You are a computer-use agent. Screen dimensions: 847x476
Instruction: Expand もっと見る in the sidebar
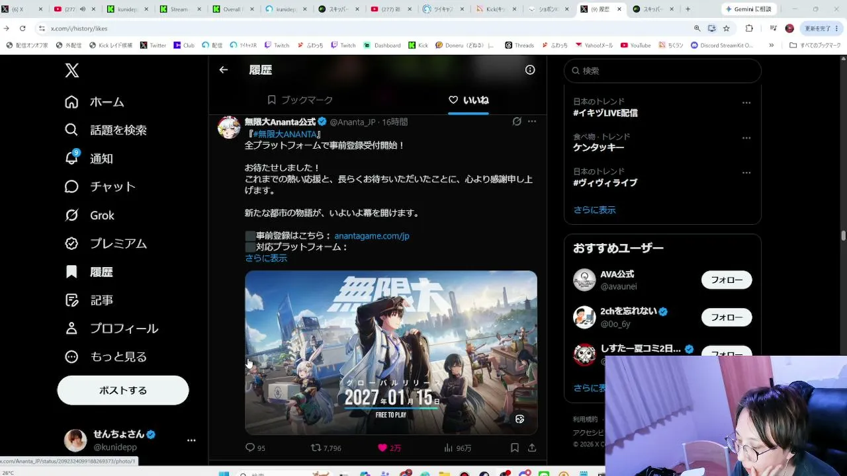point(106,357)
